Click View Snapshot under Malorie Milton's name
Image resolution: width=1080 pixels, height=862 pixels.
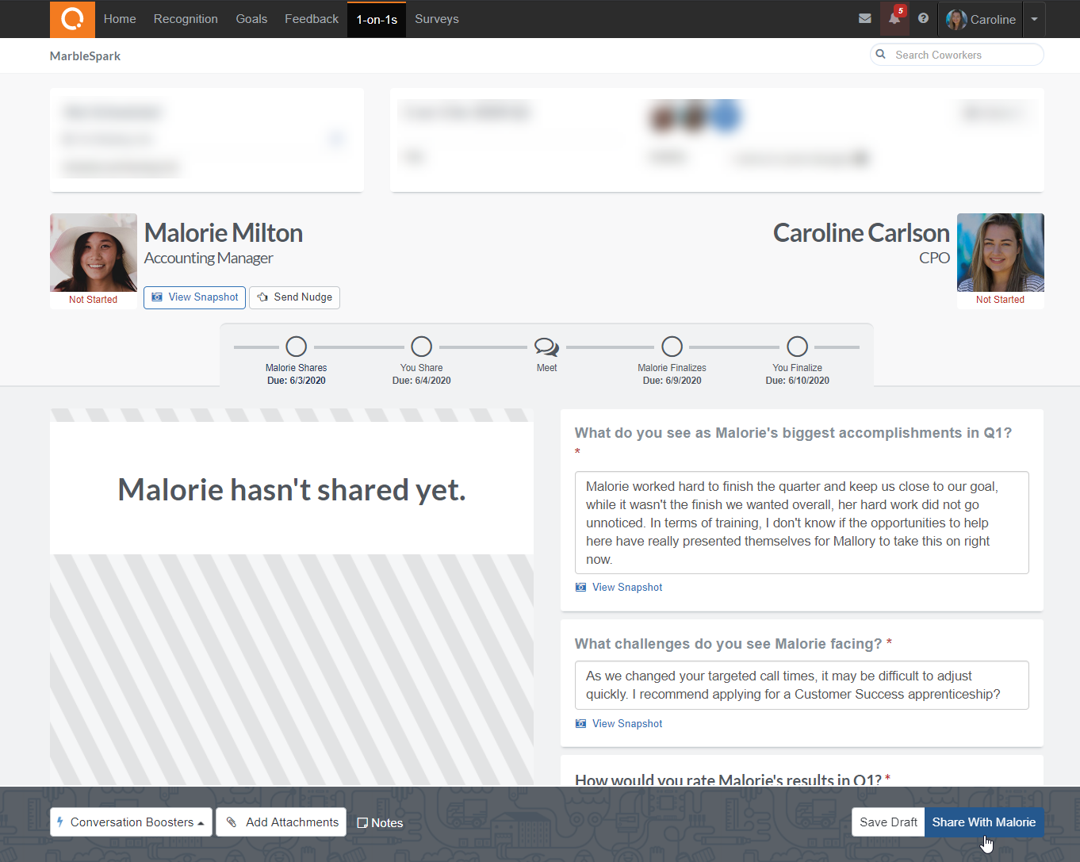coord(194,297)
